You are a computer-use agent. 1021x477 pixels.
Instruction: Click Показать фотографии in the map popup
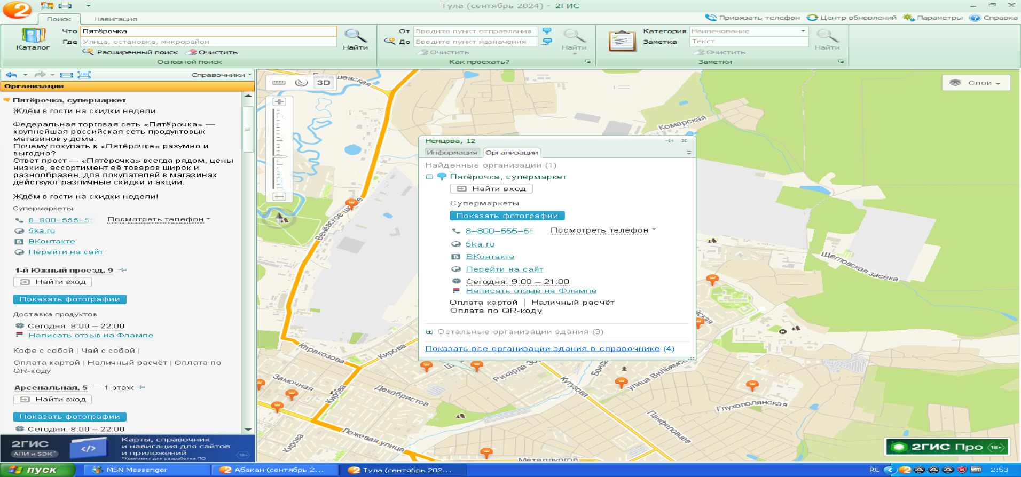pyautogui.click(x=507, y=216)
